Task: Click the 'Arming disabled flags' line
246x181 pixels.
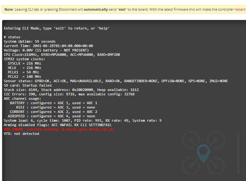Action: (x=58, y=125)
